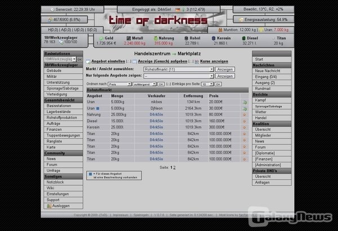Open the Gebäude menu item
This screenshot has width=338, height=231.
coord(63,71)
